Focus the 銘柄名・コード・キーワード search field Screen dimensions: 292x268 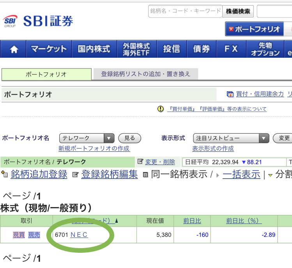point(185,11)
